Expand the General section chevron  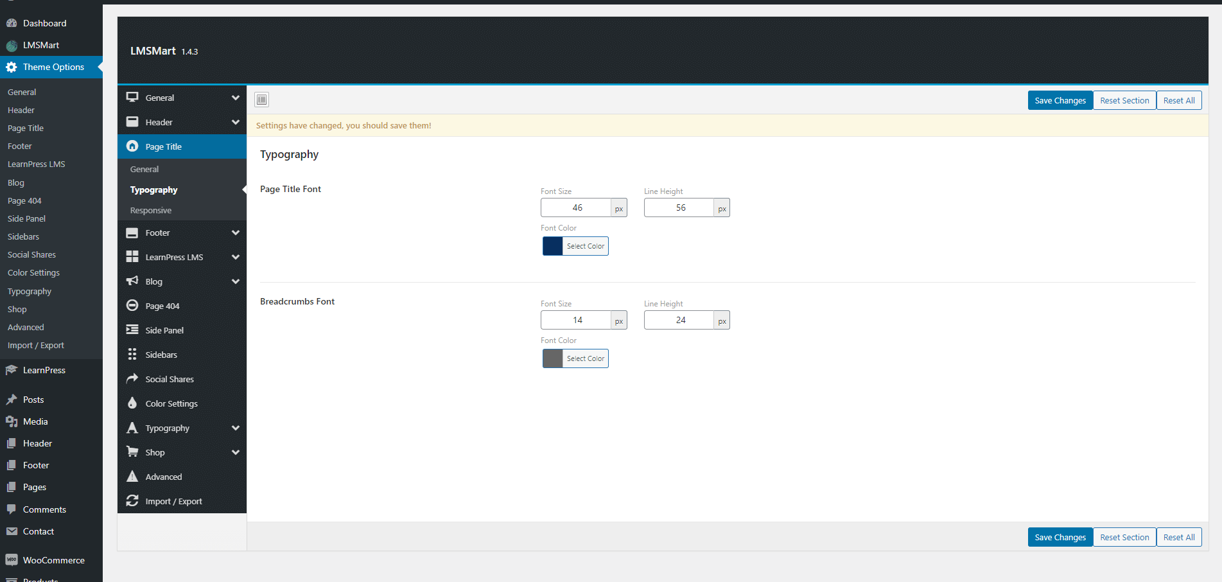[x=236, y=98]
